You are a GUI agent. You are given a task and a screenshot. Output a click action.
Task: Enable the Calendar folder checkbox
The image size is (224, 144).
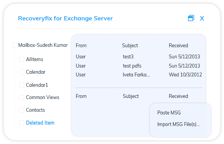point(21,72)
